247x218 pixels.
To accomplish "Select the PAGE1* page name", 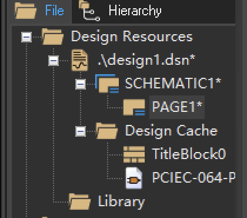I will pyautogui.click(x=177, y=107).
